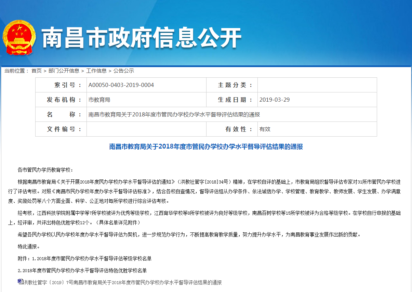
Task: Click attachment line 1 等级学校名单
Action: 85,258
